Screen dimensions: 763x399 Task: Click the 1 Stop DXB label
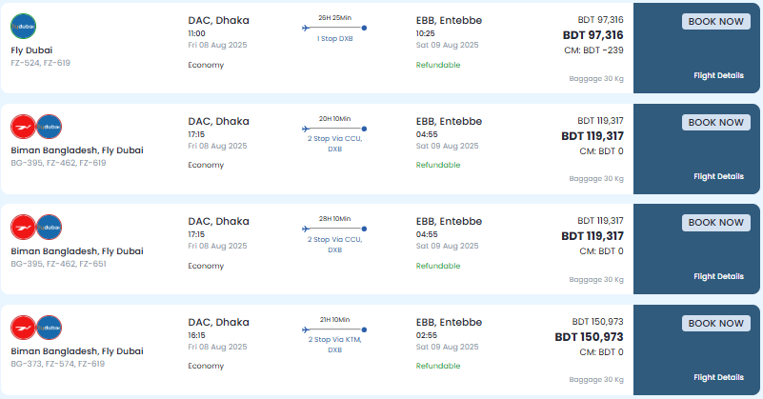(x=334, y=39)
